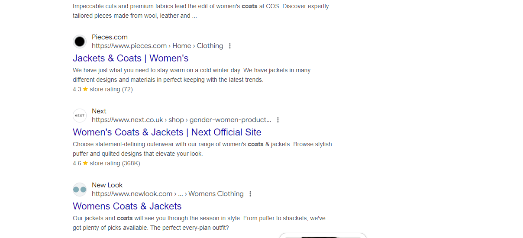Open the Jackets & Coats | Women's result
Image resolution: width=523 pixels, height=238 pixels.
point(131,58)
